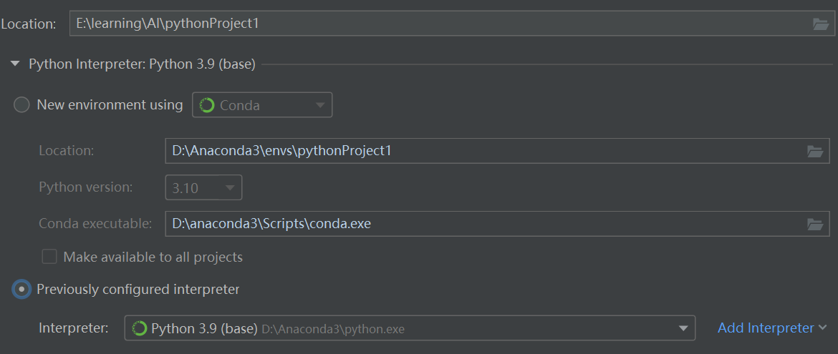
Task: Enable Make available to all projects checkbox
Action: point(49,257)
